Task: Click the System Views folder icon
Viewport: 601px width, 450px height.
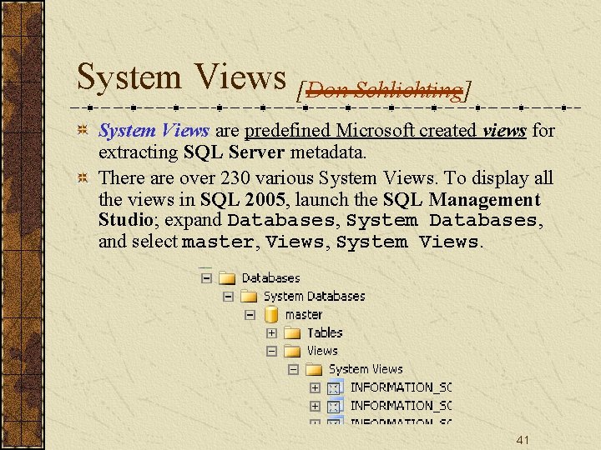Action: pos(314,369)
